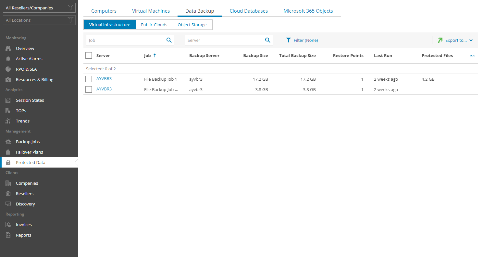Image resolution: width=483 pixels, height=257 pixels.
Task: Click the Server search input field
Action: [224, 40]
